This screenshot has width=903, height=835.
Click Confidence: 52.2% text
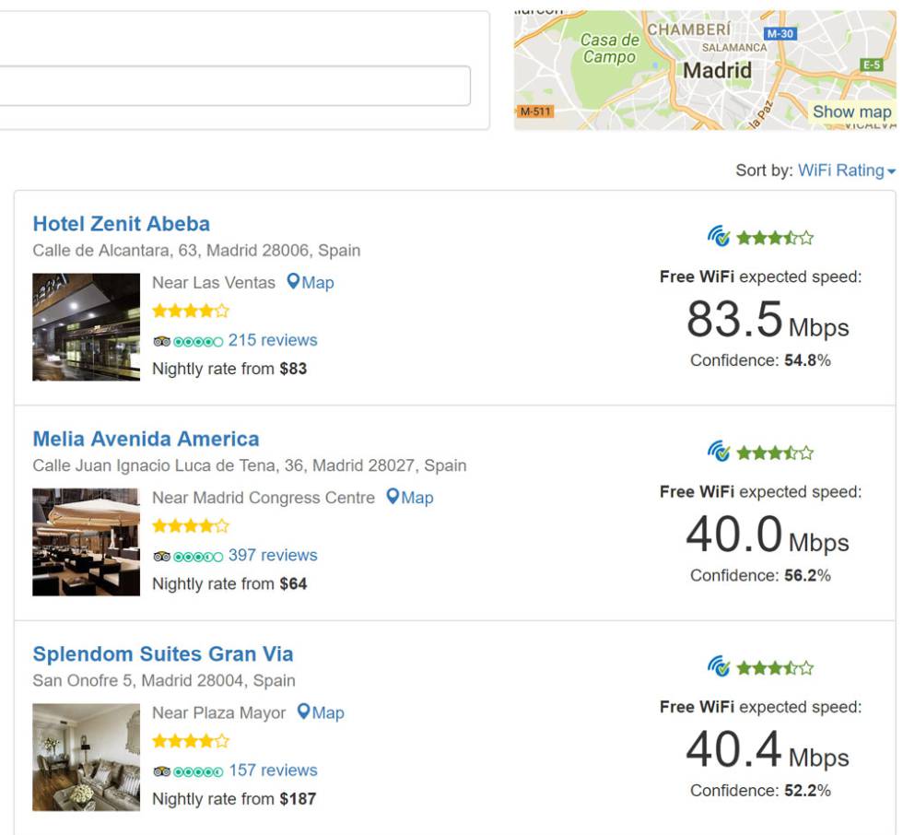click(760, 791)
